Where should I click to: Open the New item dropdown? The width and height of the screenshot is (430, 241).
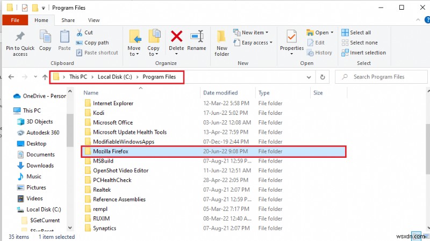[251, 33]
